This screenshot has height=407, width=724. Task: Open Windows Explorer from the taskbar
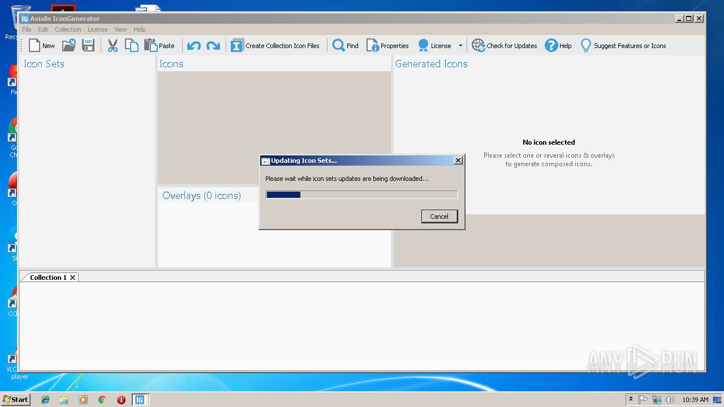coord(64,400)
